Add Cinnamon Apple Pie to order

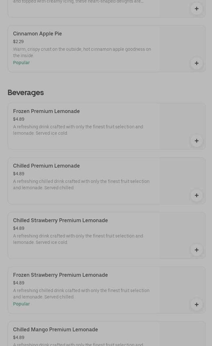(x=196, y=63)
